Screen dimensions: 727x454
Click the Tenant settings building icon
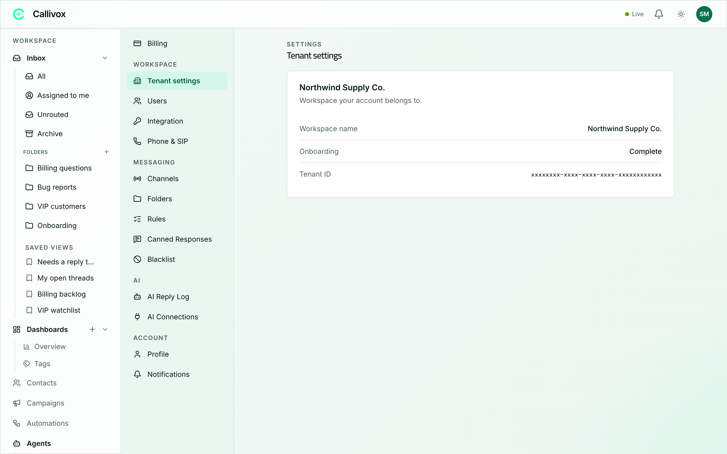pyautogui.click(x=137, y=81)
